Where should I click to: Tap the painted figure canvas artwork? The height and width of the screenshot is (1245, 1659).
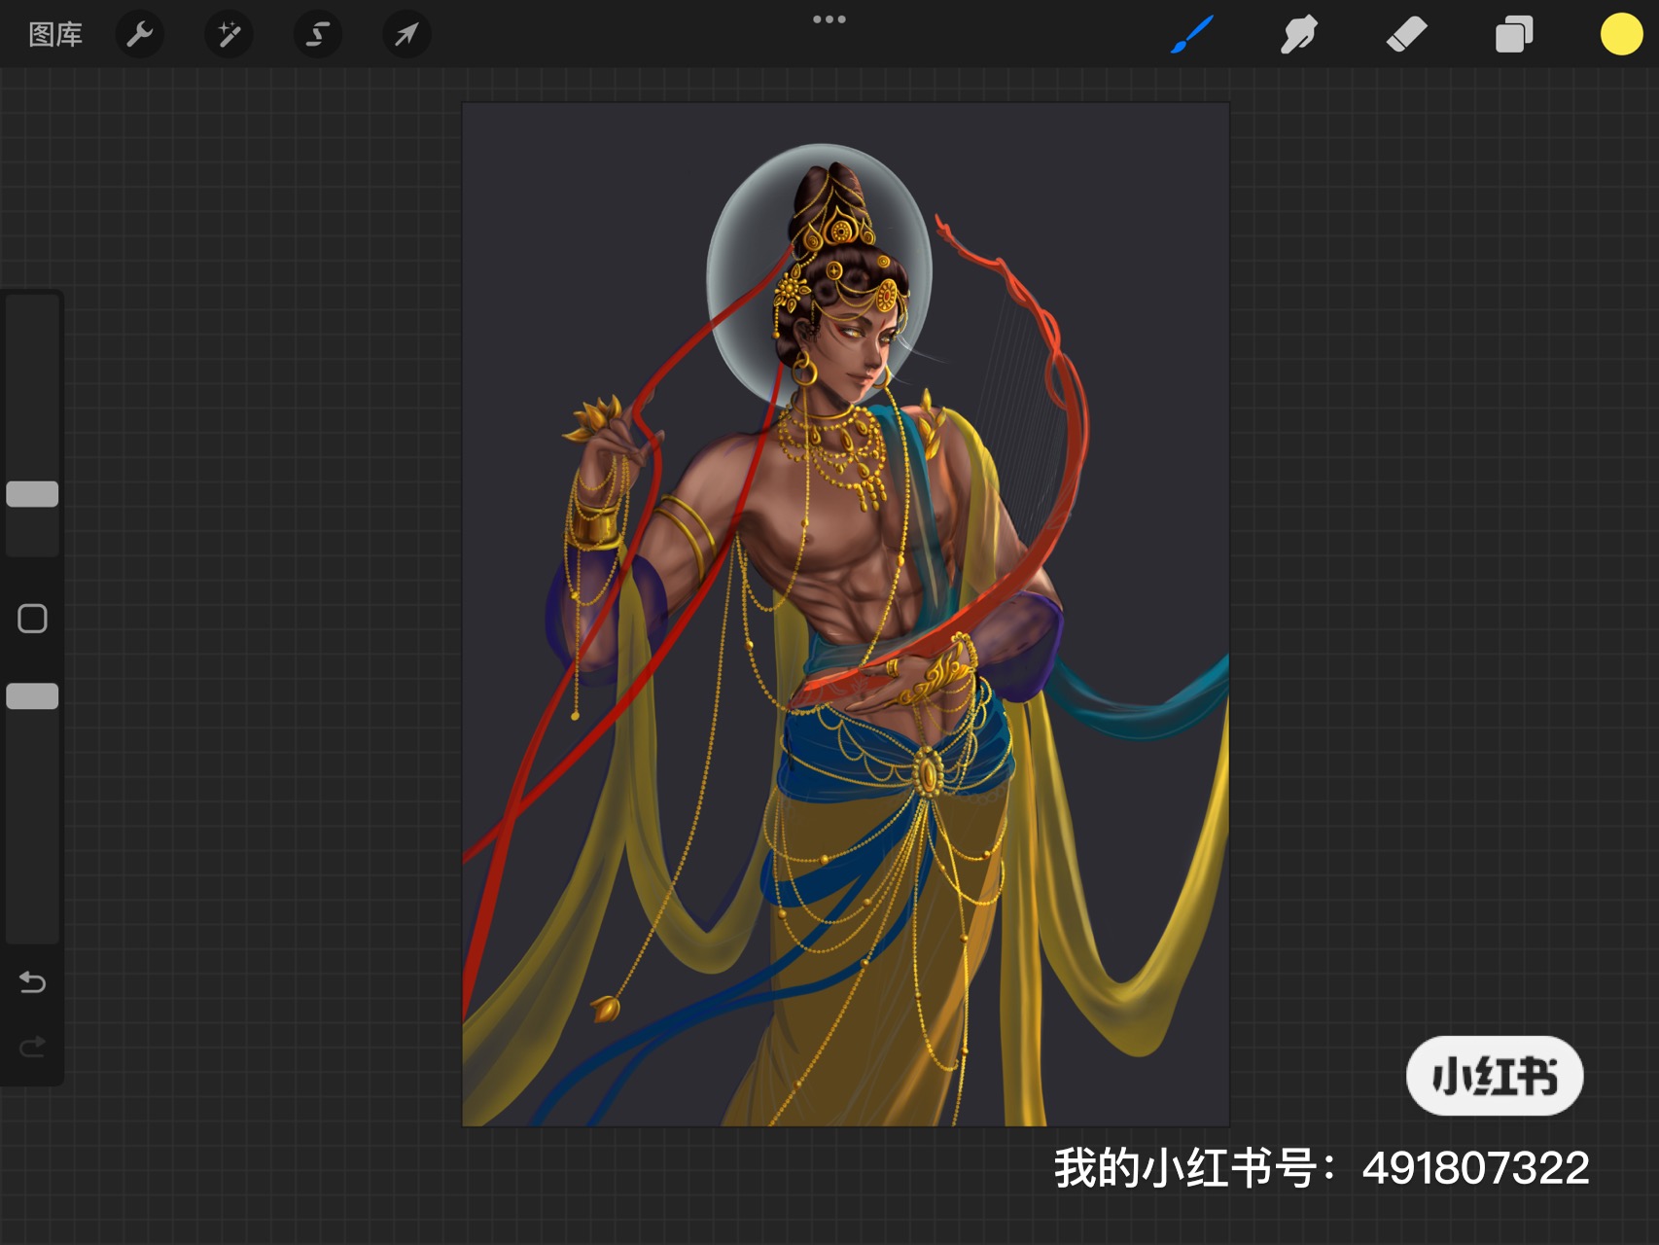tap(845, 615)
